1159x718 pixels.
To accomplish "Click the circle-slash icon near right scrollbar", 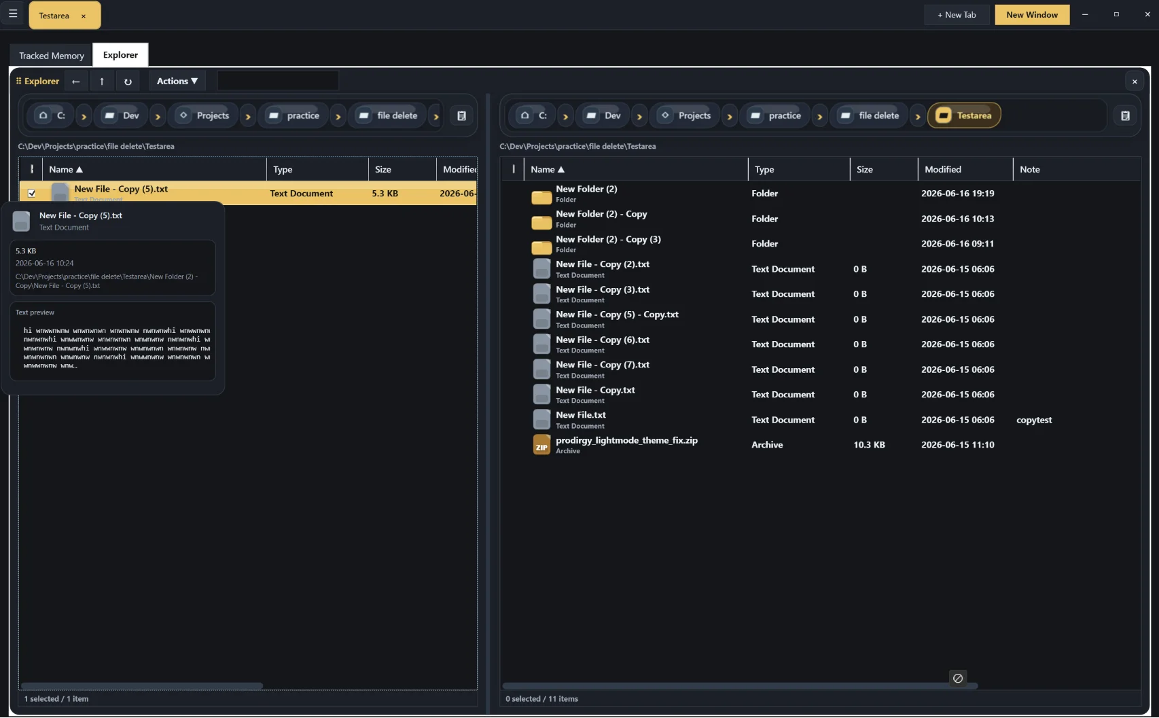I will click(x=958, y=678).
